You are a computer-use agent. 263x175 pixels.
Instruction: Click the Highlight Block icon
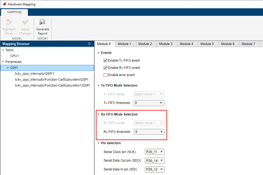pos(9,22)
